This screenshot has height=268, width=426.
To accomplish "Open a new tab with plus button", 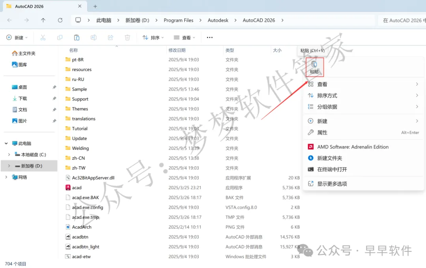I will coord(95,6).
